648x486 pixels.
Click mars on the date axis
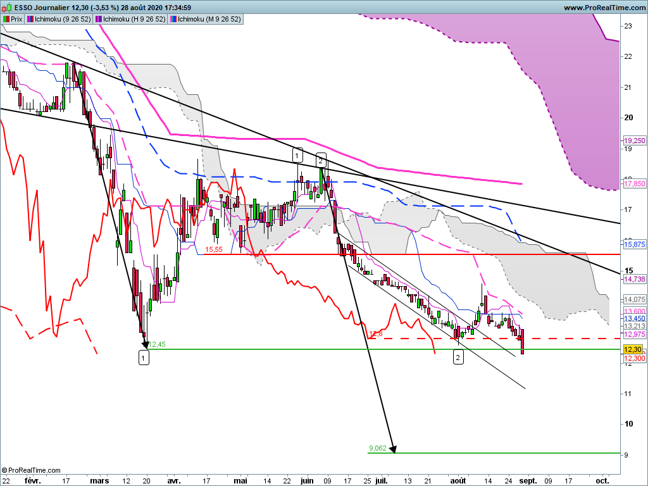[99, 481]
